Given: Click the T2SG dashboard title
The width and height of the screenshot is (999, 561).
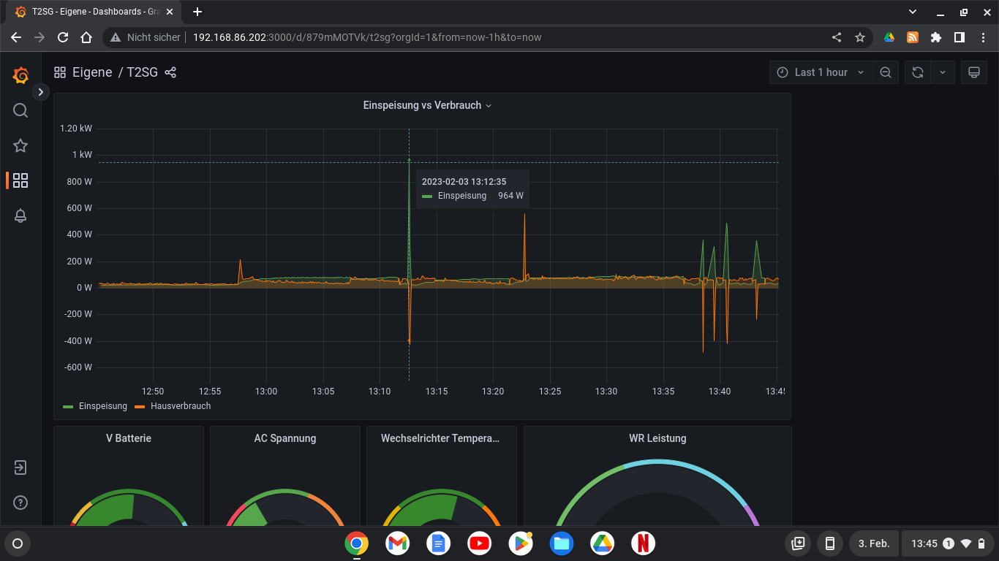Looking at the screenshot, I should click(x=142, y=72).
